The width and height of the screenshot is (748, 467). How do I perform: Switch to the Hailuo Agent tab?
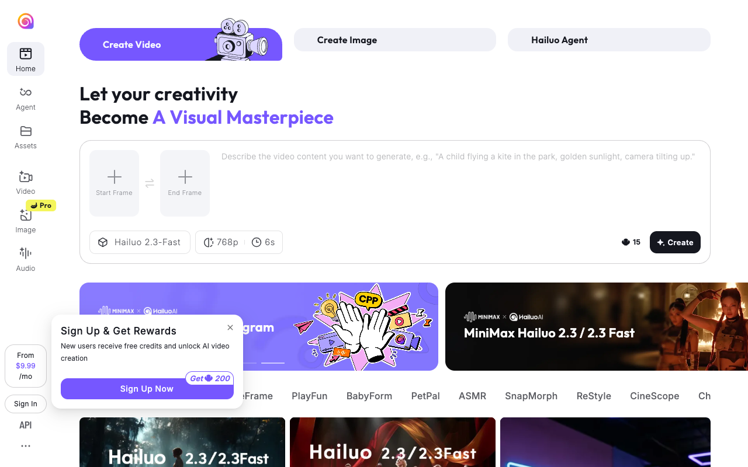pos(609,40)
